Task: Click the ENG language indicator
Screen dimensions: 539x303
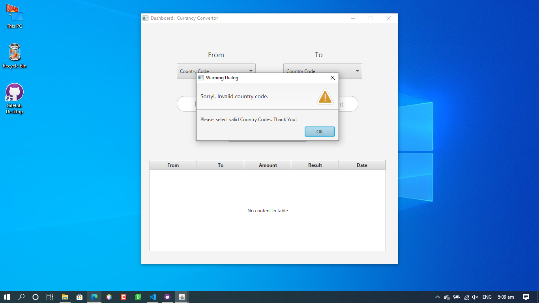Action: click(x=487, y=297)
